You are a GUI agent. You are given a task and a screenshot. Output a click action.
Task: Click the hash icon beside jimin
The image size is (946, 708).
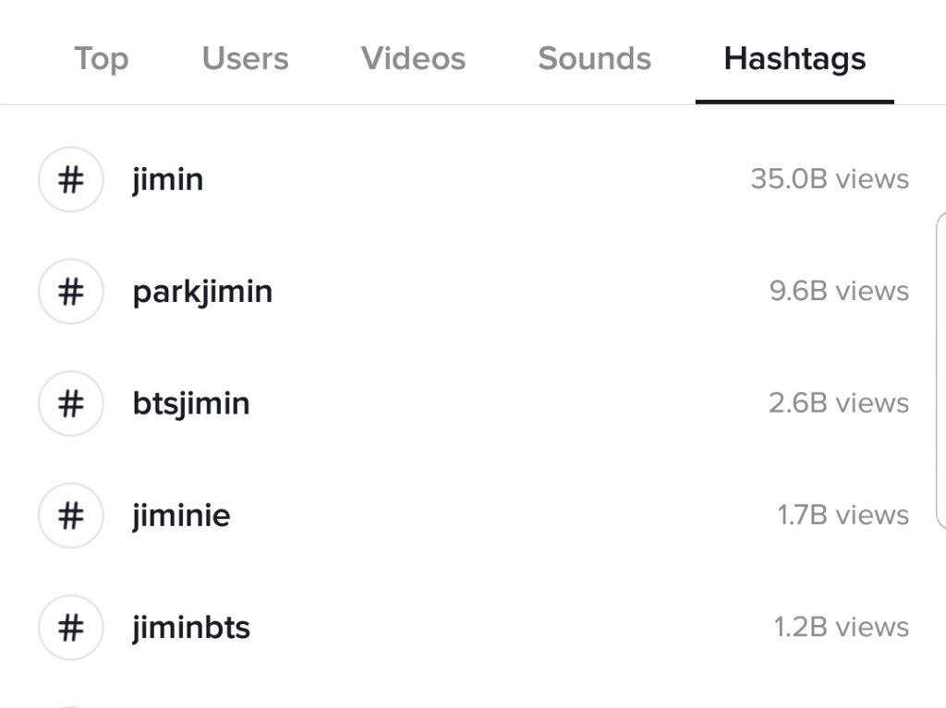pos(70,179)
